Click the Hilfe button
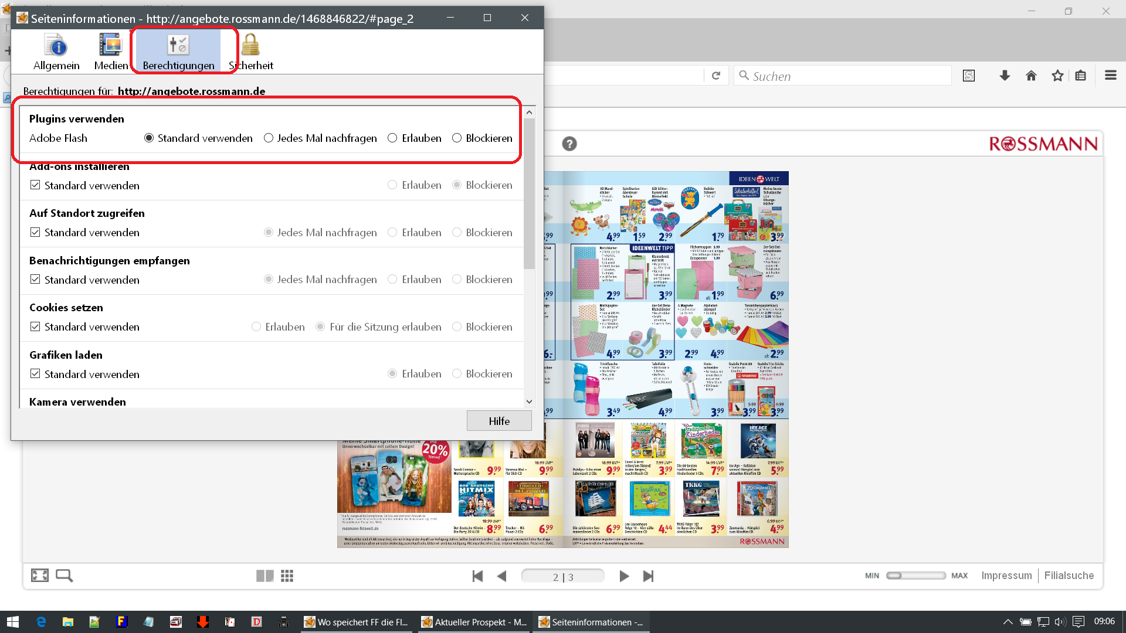Image resolution: width=1126 pixels, height=633 pixels. pyautogui.click(x=499, y=421)
